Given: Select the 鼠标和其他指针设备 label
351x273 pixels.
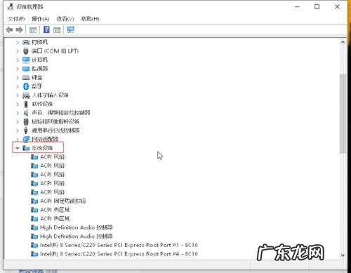Looking at the screenshot, I should (55, 121).
